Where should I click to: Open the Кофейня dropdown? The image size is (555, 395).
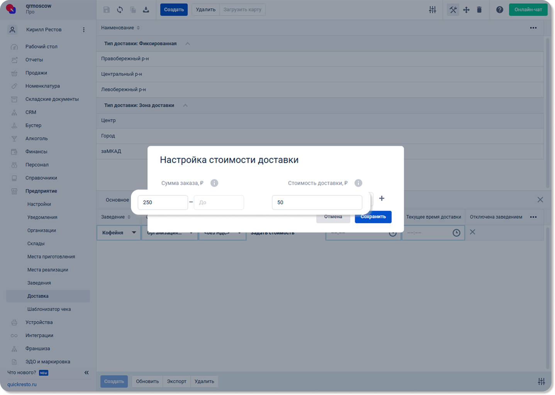pyautogui.click(x=119, y=232)
